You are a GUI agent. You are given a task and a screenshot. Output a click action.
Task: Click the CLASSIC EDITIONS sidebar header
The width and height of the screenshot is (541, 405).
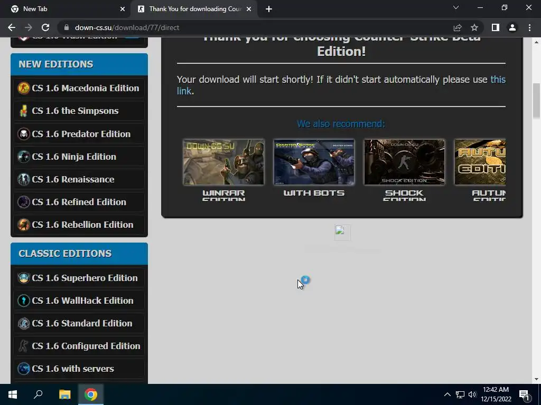[x=79, y=254]
